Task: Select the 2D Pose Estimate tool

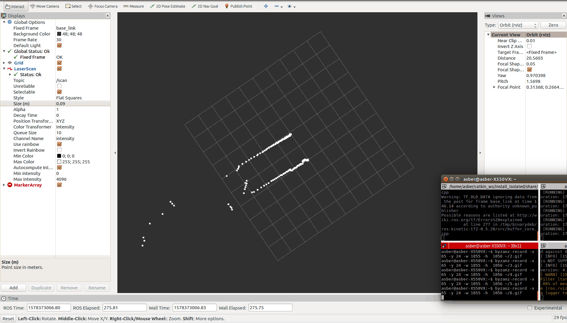Action: point(168,6)
